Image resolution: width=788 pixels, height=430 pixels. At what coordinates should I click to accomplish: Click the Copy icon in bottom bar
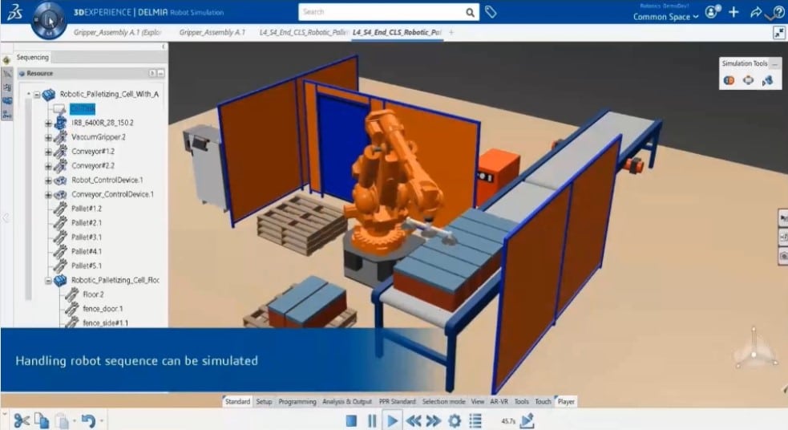(x=42, y=420)
